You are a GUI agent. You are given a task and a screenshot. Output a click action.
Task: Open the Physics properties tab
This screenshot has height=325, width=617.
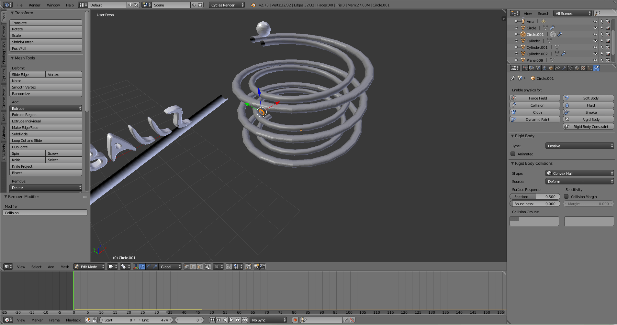click(x=596, y=68)
